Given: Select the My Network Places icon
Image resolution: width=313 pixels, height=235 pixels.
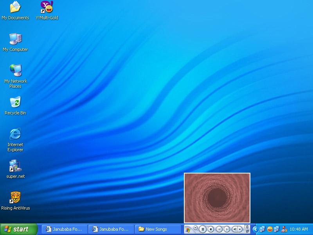Looking at the screenshot, I should point(15,76).
